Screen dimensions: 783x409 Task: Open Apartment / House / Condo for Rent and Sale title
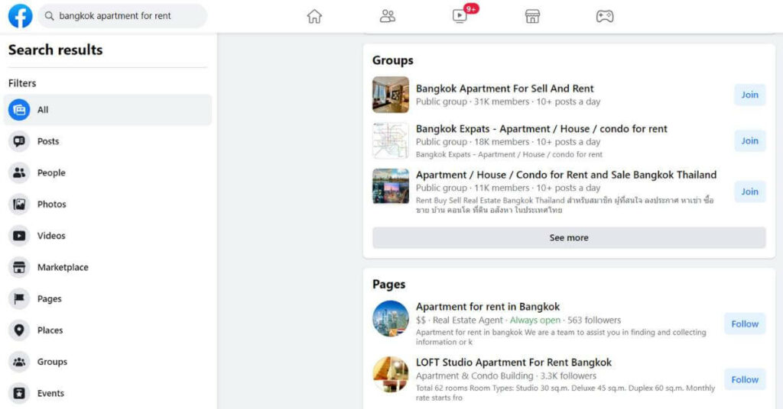click(x=567, y=175)
